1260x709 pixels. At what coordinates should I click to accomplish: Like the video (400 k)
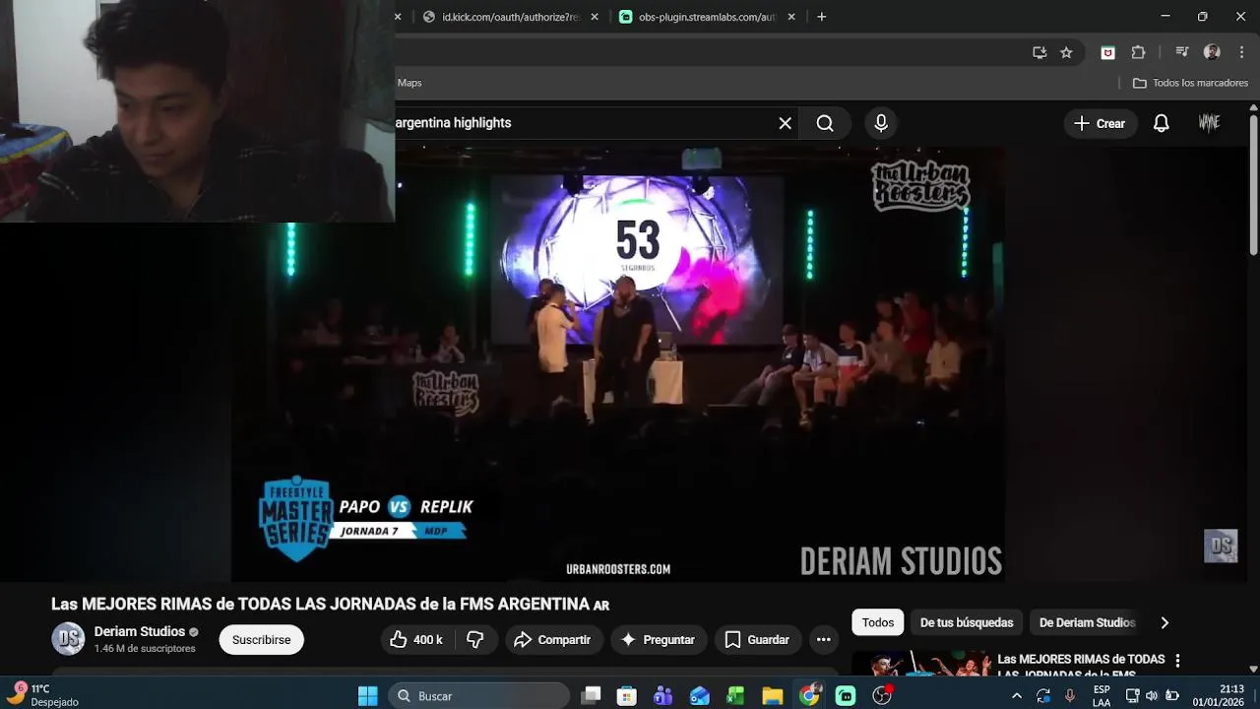417,640
